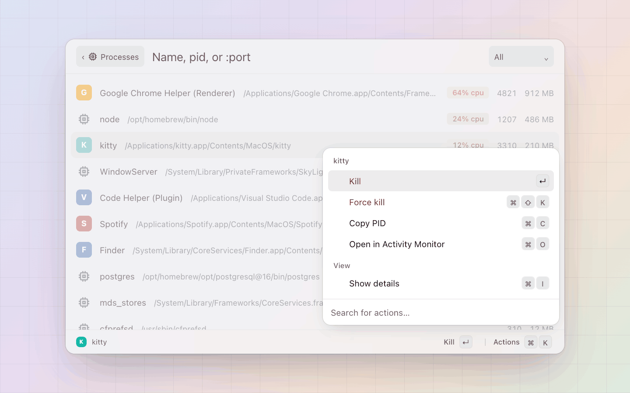Click PID 1207 value

coord(507,119)
